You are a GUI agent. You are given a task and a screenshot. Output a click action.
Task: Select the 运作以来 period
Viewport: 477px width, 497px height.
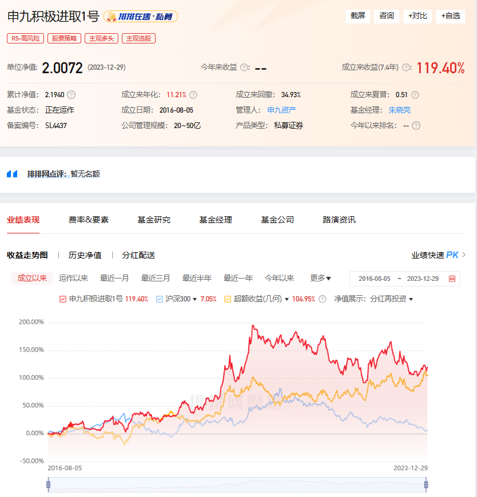point(73,279)
